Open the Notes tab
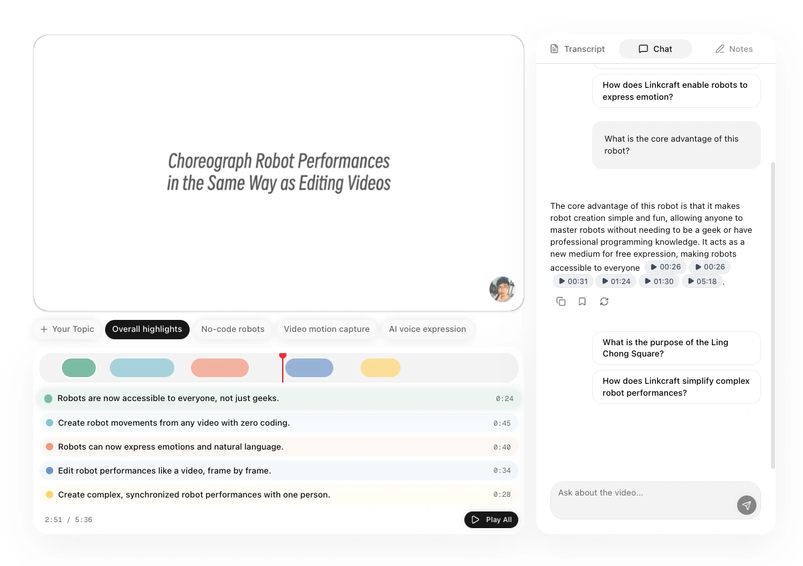The height and width of the screenshot is (566, 803). (x=734, y=49)
